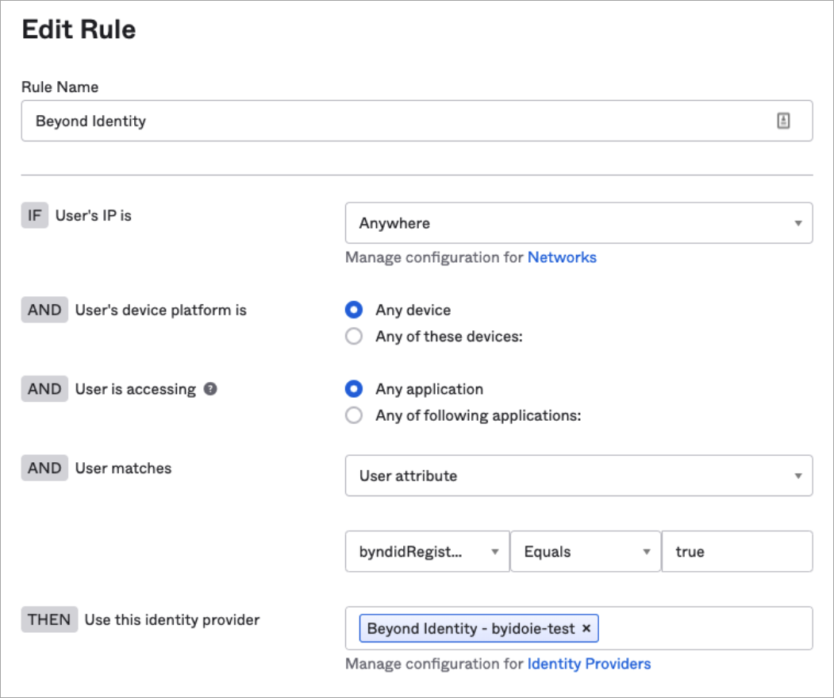Open the Identity Providers link
The height and width of the screenshot is (698, 834).
[x=589, y=664]
